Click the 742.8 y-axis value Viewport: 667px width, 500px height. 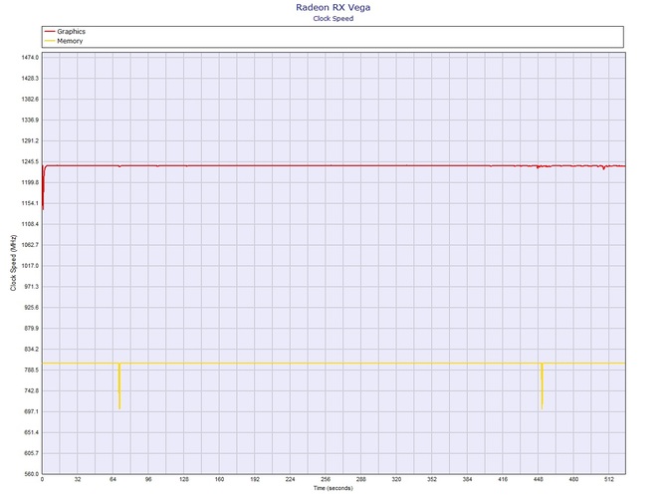click(x=31, y=390)
